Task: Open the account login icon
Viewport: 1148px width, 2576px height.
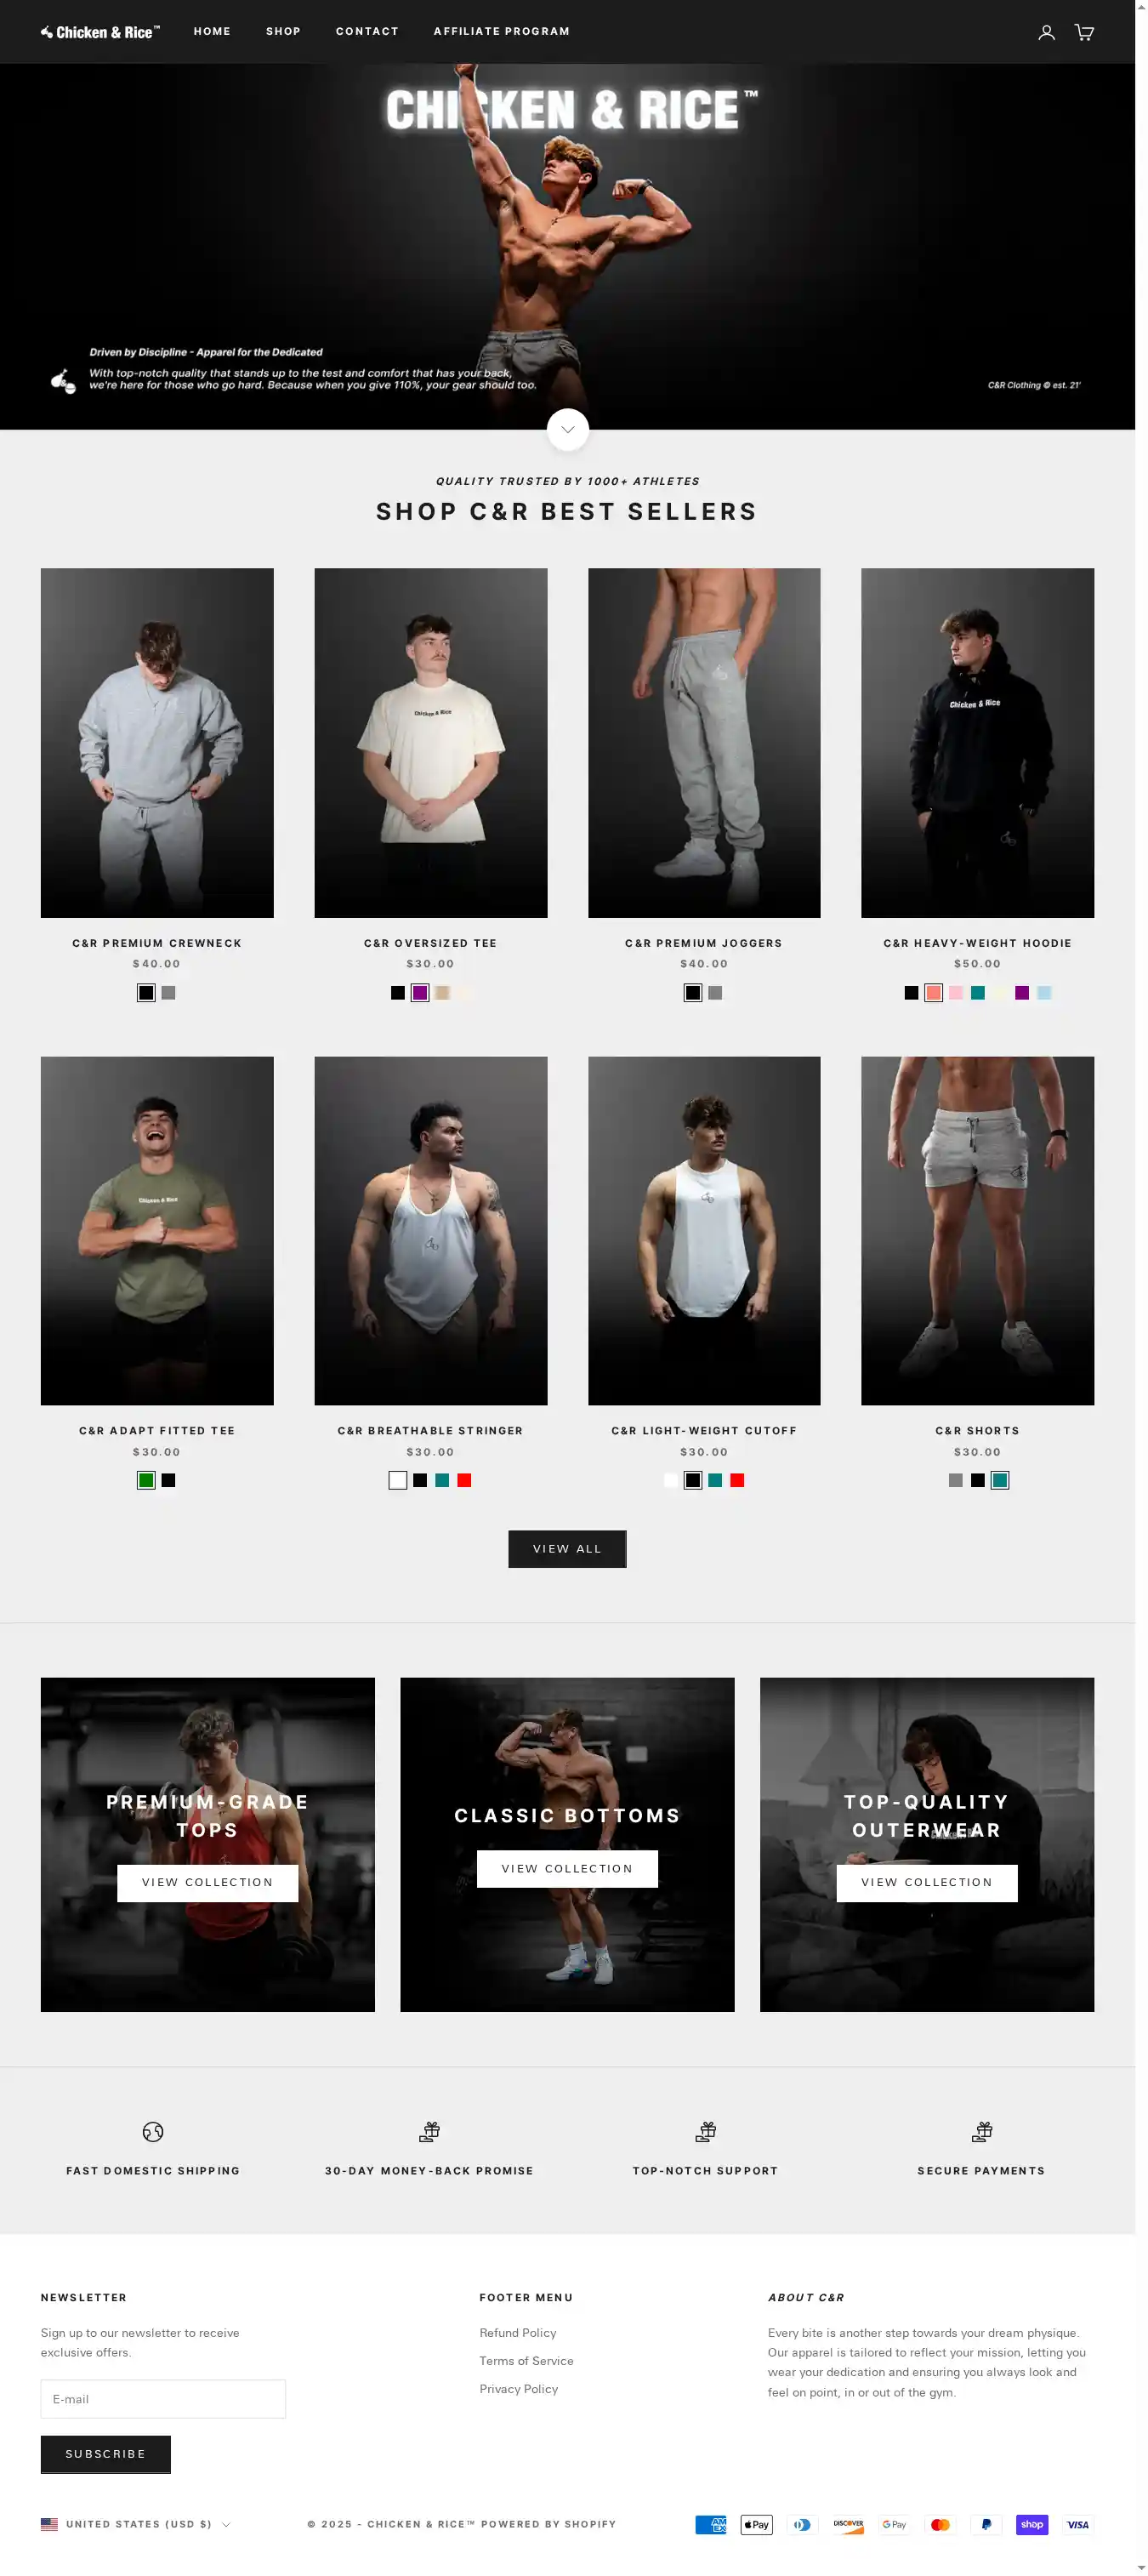Action: (1046, 32)
